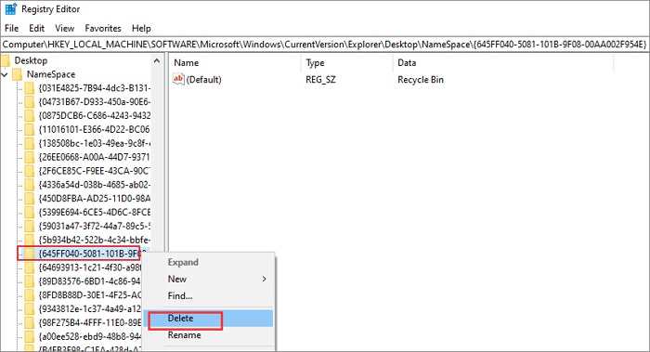Click folder icon of {5399E694-6CE5-4D6C key
The height and width of the screenshot is (352, 650).
(29, 213)
